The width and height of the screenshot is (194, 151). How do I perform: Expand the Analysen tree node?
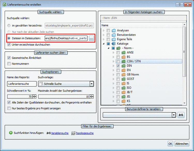coord(104,30)
